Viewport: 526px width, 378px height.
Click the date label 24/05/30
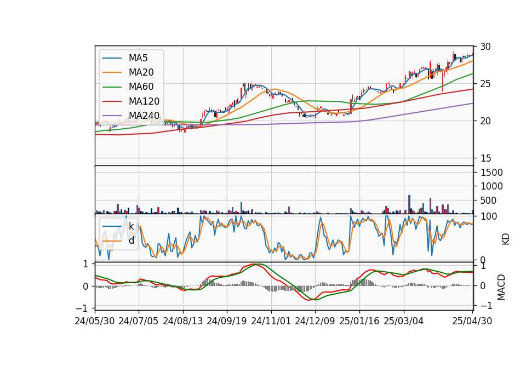(95, 322)
